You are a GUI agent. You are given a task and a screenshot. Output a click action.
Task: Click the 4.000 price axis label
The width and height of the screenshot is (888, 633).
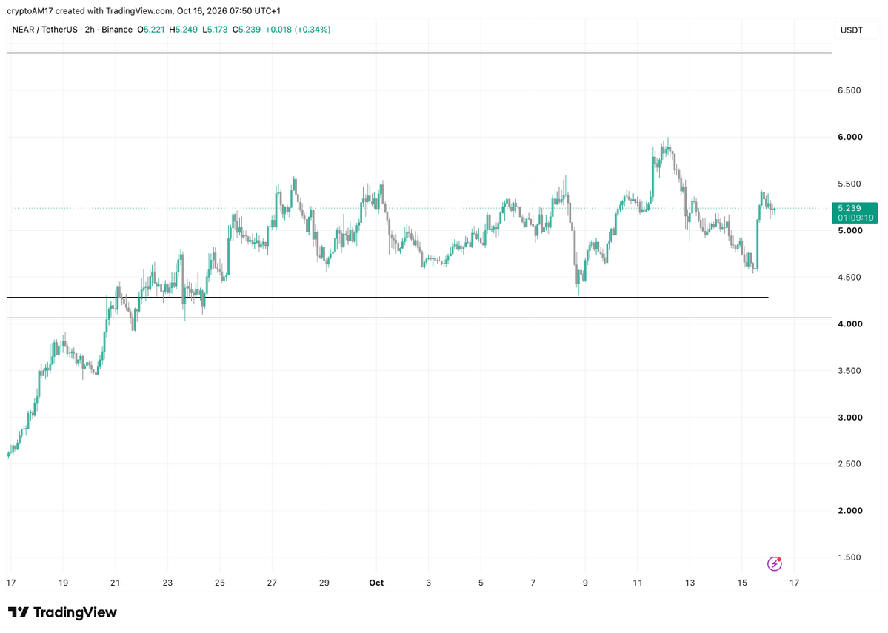[850, 324]
